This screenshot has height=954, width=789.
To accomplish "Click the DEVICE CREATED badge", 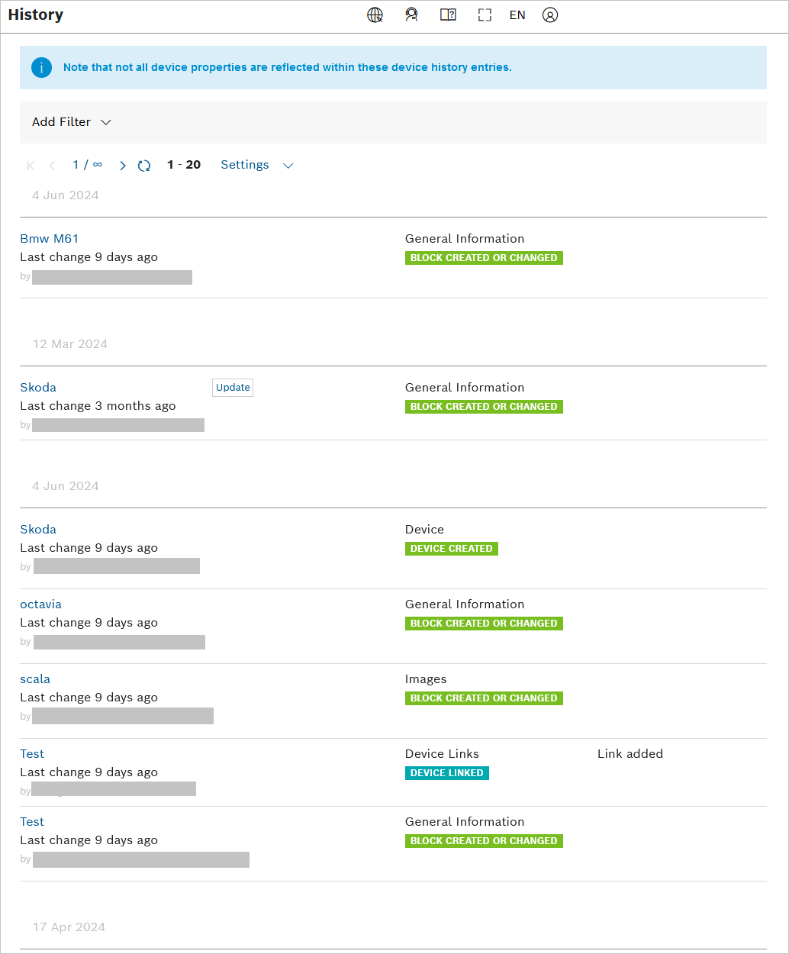I will click(452, 549).
